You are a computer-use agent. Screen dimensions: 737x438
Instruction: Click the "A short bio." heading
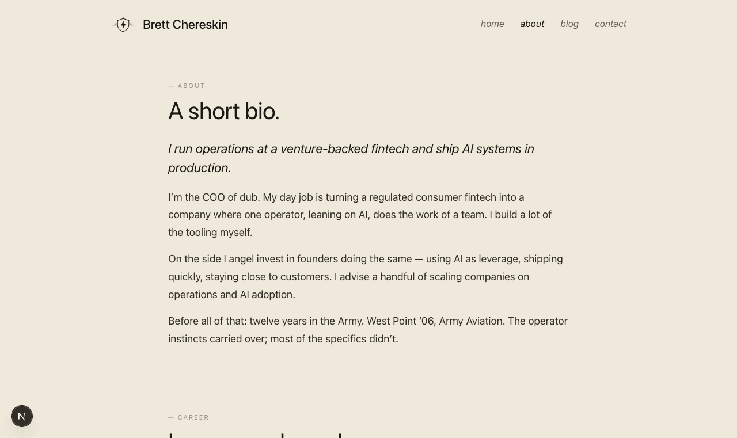click(x=223, y=111)
